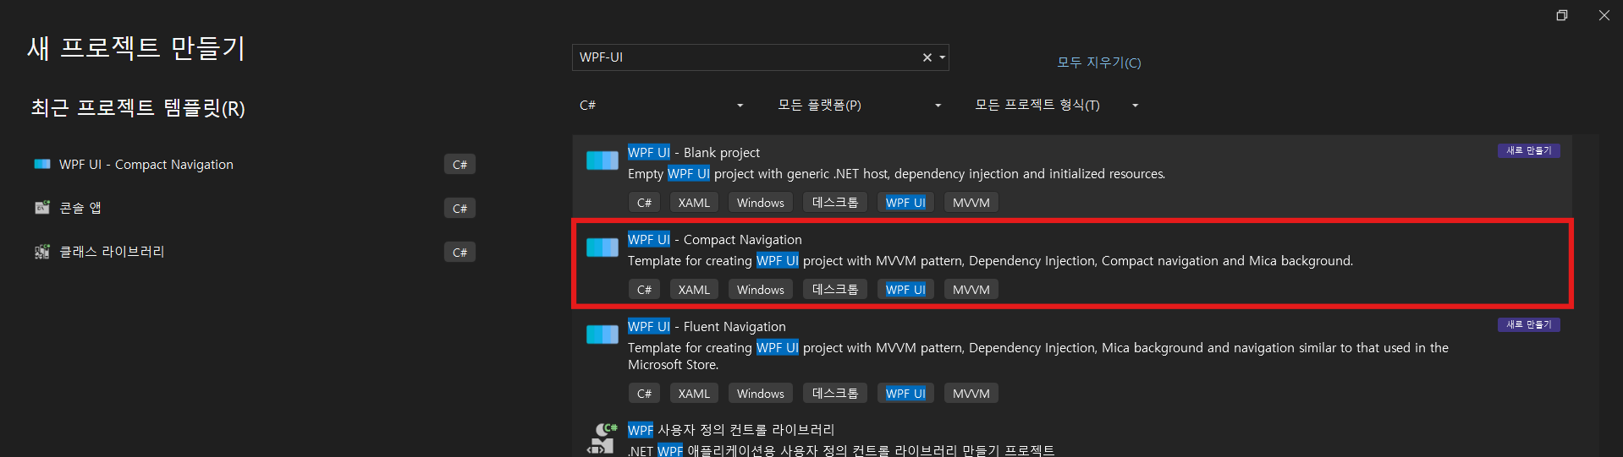
Task: Click the Windows tag under Compact Navigation
Action: (760, 290)
